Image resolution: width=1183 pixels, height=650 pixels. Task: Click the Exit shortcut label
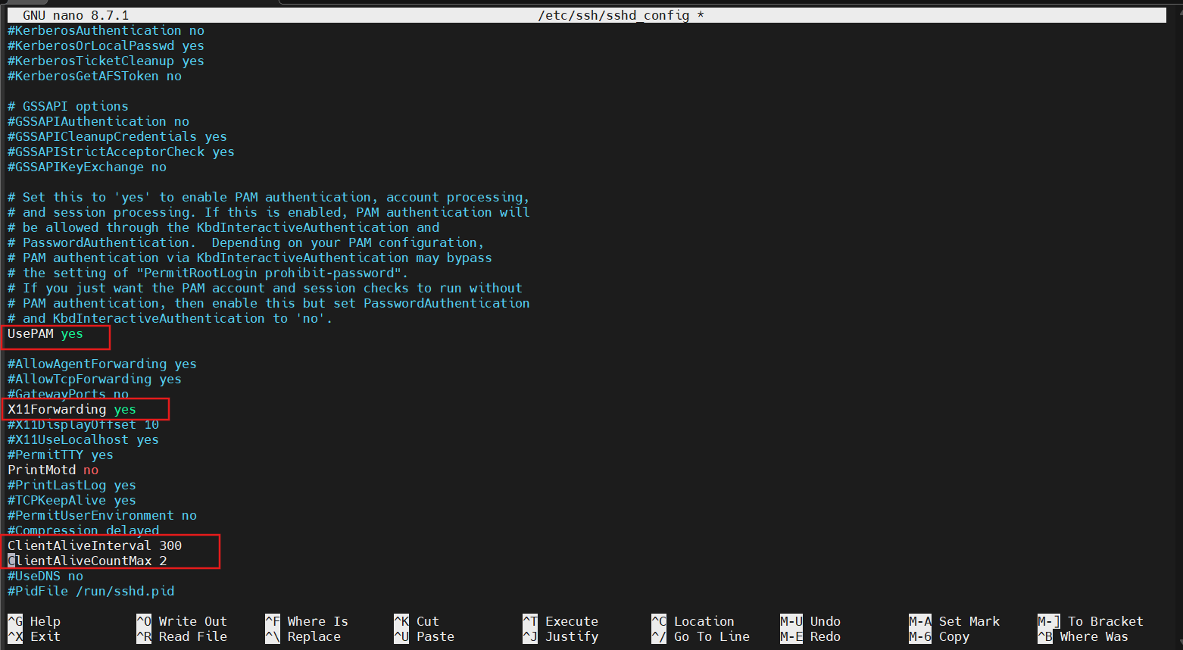click(33, 636)
